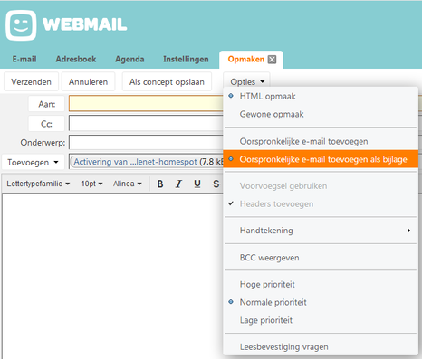Choose Oorspronkelijke e-mail toevoegen als bijlage
This screenshot has width=422, height=359.
coord(321,159)
